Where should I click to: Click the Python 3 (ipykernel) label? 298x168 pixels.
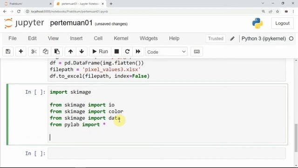coord(264,39)
